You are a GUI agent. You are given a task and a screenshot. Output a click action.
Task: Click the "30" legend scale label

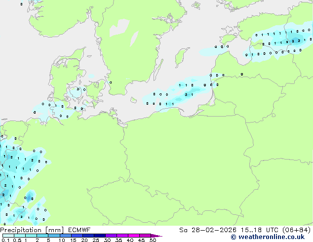[107, 240]
